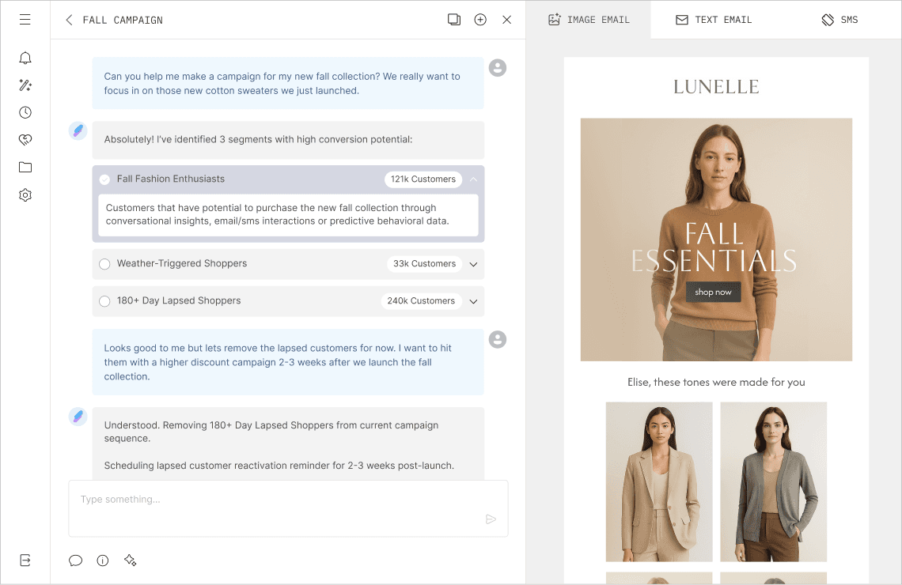Click the 'Understood. Removing 180+ Day Lapsed Shoppers' text

271,432
